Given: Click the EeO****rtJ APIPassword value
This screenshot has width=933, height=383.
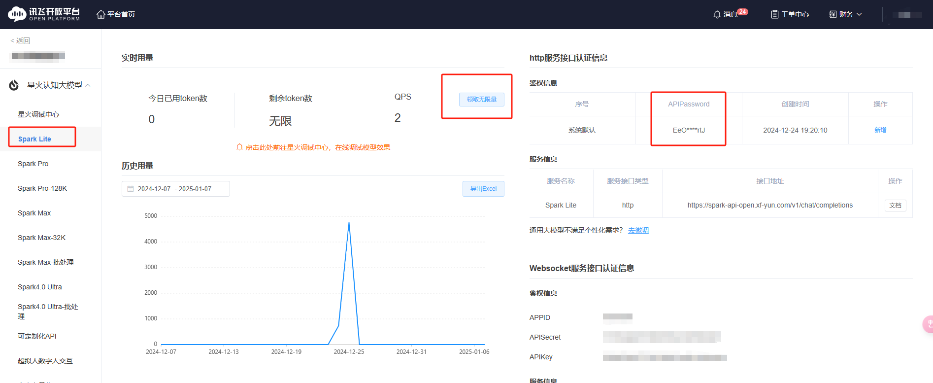Looking at the screenshot, I should (x=689, y=130).
